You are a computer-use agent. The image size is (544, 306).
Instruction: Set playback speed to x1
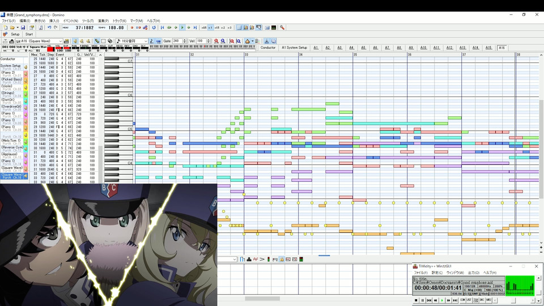[x=210, y=27]
